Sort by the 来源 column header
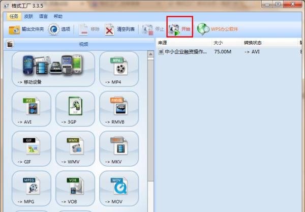The width and height of the screenshot is (305, 212). [184, 43]
